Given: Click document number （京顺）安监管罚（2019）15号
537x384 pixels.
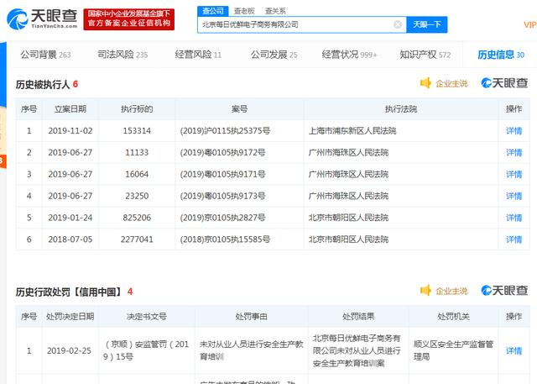Looking at the screenshot, I should click(x=146, y=350).
